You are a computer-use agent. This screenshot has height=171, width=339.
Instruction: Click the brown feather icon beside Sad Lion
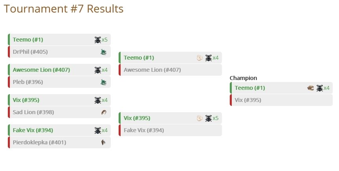point(104,112)
